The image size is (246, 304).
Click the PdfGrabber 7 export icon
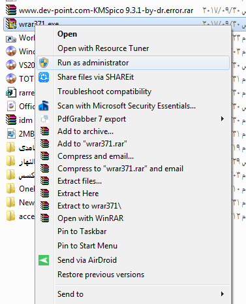click(45, 119)
